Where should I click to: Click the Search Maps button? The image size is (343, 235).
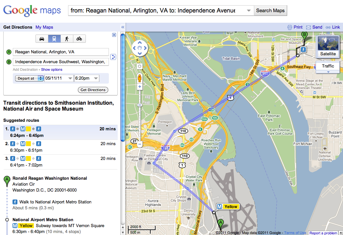[270, 11]
